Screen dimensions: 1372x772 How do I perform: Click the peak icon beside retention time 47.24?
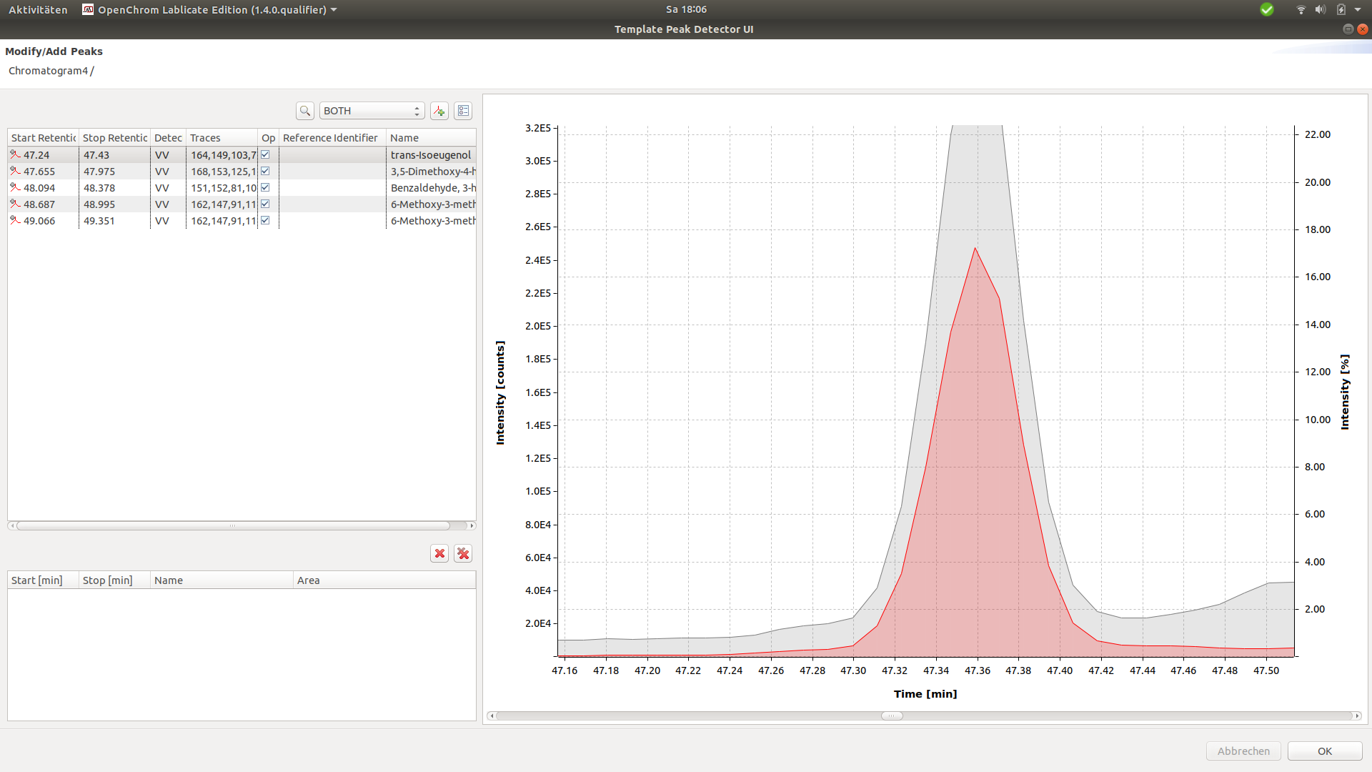[x=15, y=154]
